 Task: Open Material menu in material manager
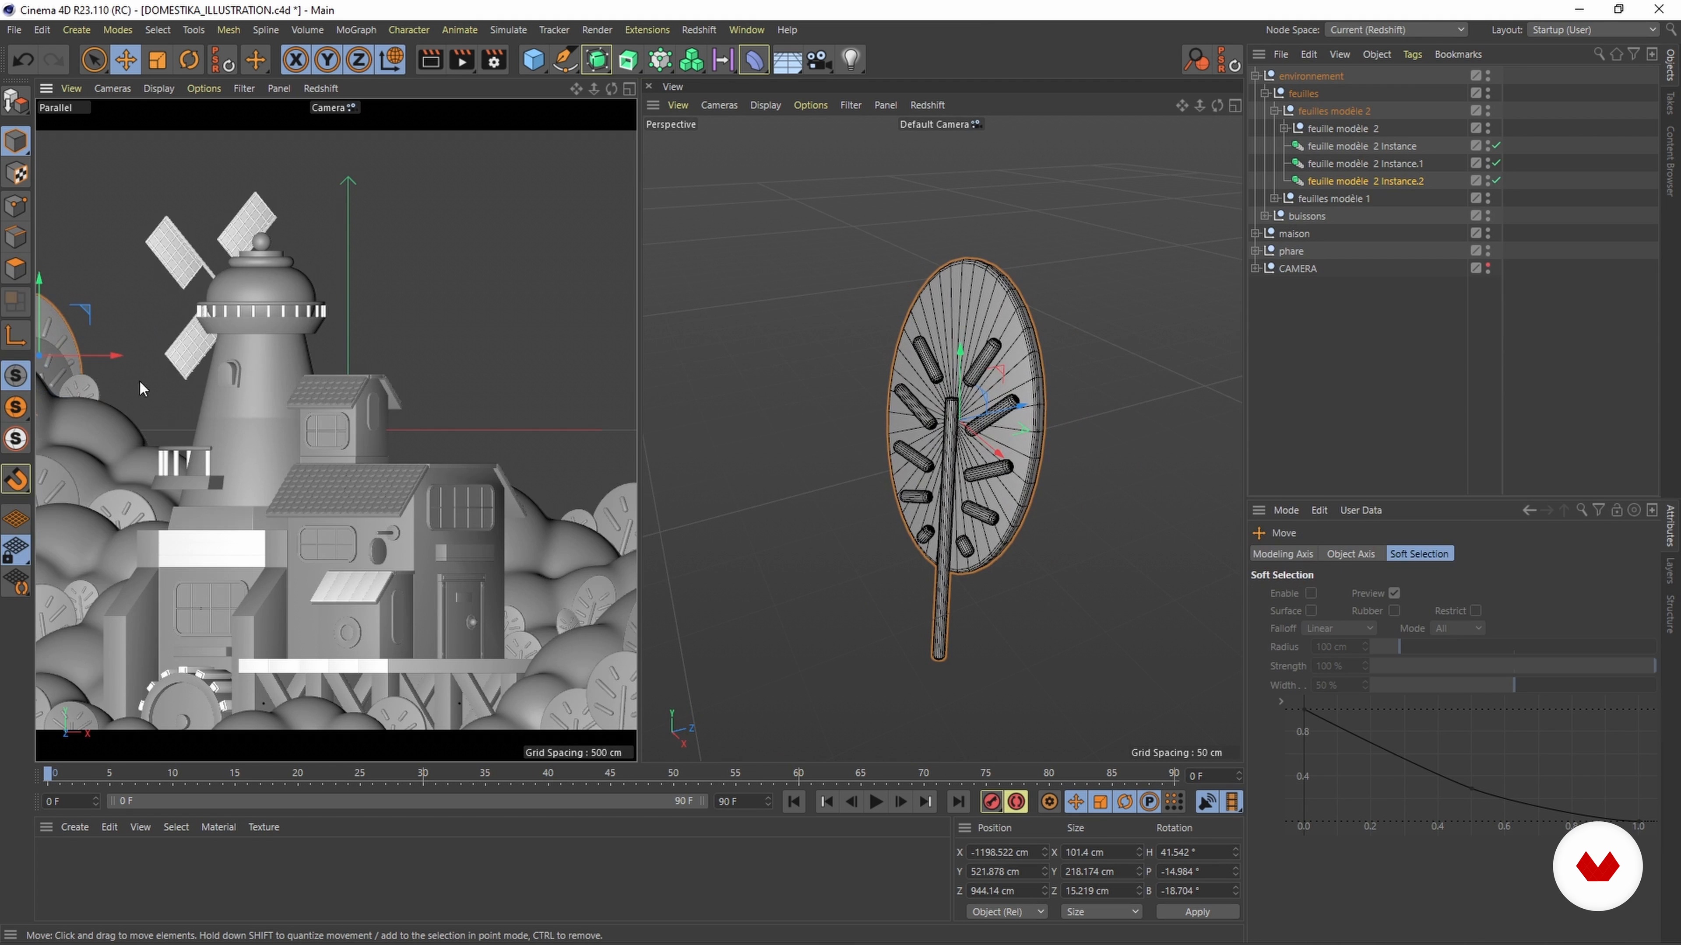218,827
